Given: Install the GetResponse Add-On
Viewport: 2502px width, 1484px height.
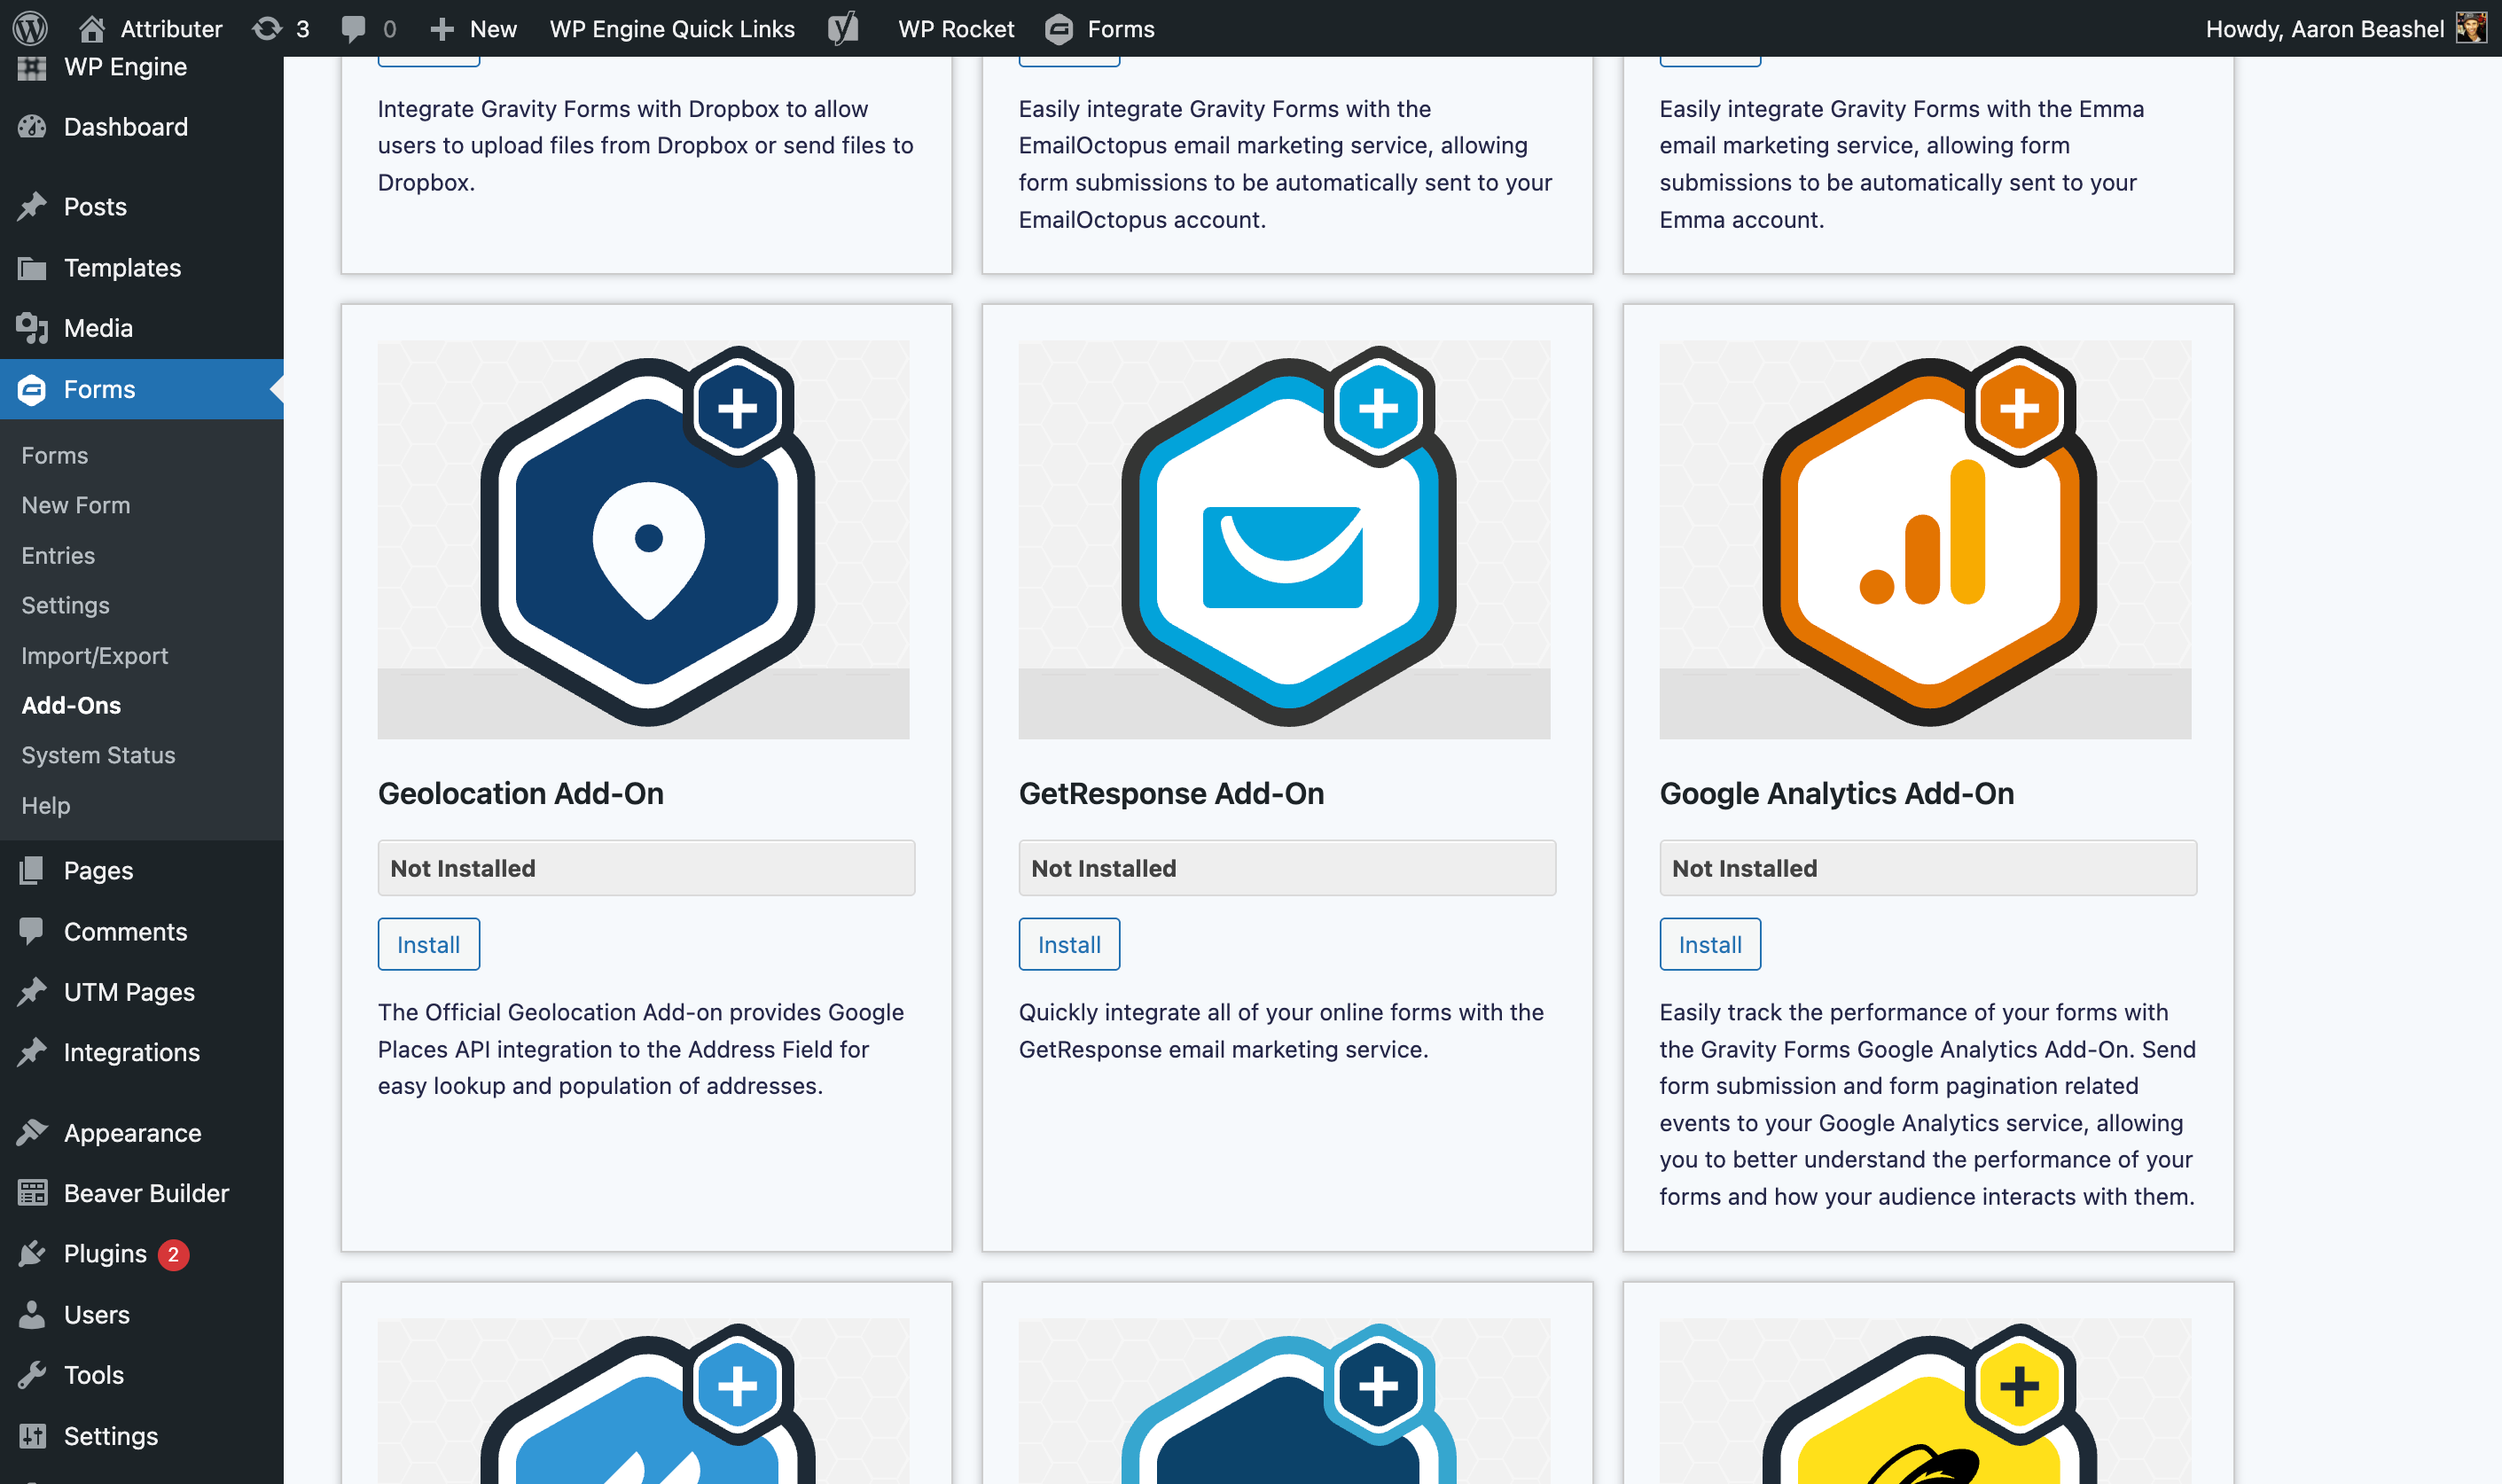Looking at the screenshot, I should click(1069, 944).
